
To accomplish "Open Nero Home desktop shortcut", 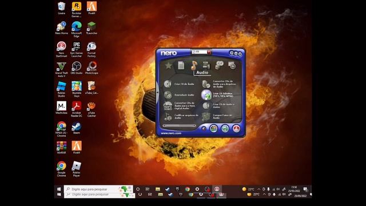I will click(x=61, y=28).
